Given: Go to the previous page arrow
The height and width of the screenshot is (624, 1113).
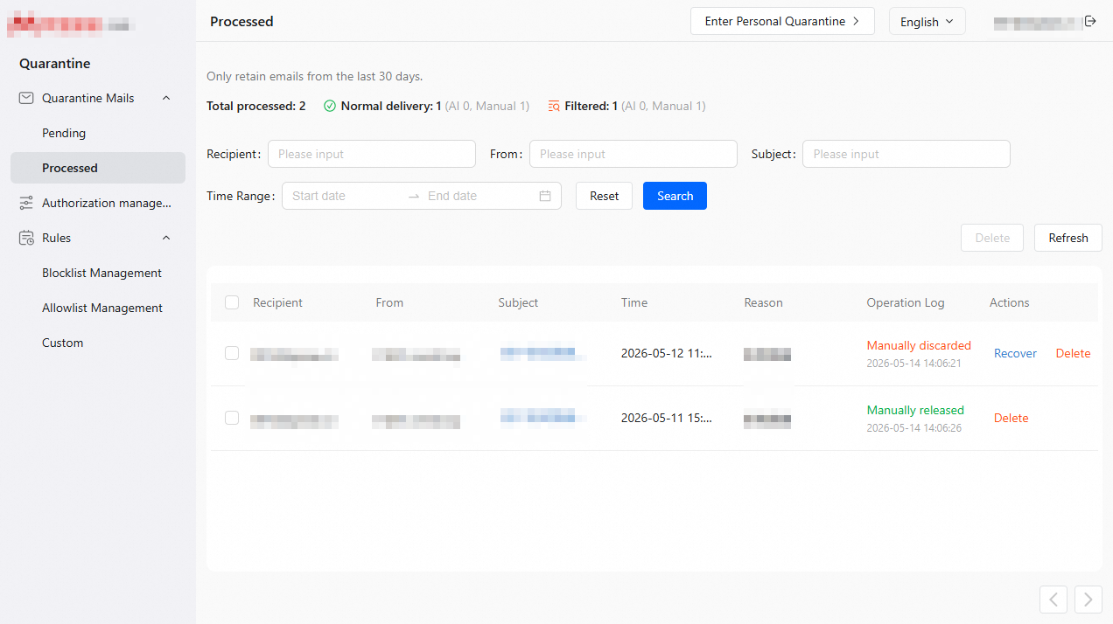Looking at the screenshot, I should (1053, 600).
